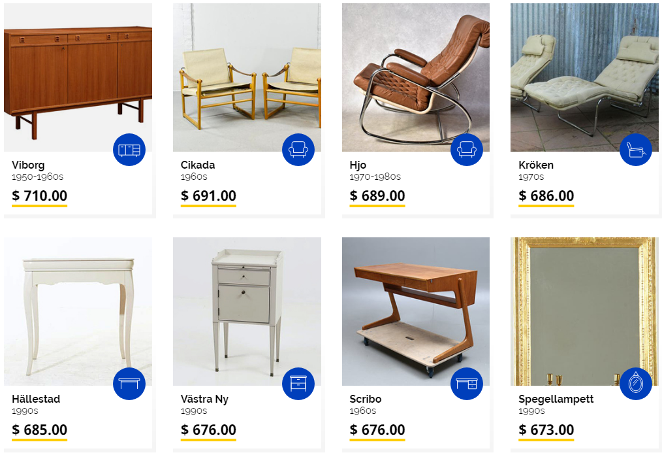
Task: Click the recliner category icon on Kröken
Action: coord(636,150)
